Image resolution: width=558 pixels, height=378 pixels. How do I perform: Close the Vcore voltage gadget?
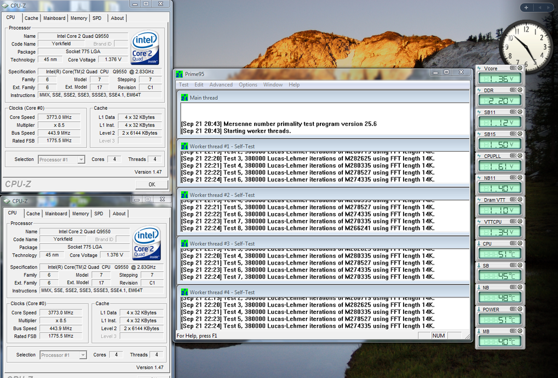coord(520,68)
